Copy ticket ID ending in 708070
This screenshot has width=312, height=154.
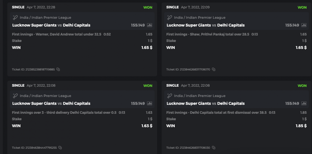213,70
